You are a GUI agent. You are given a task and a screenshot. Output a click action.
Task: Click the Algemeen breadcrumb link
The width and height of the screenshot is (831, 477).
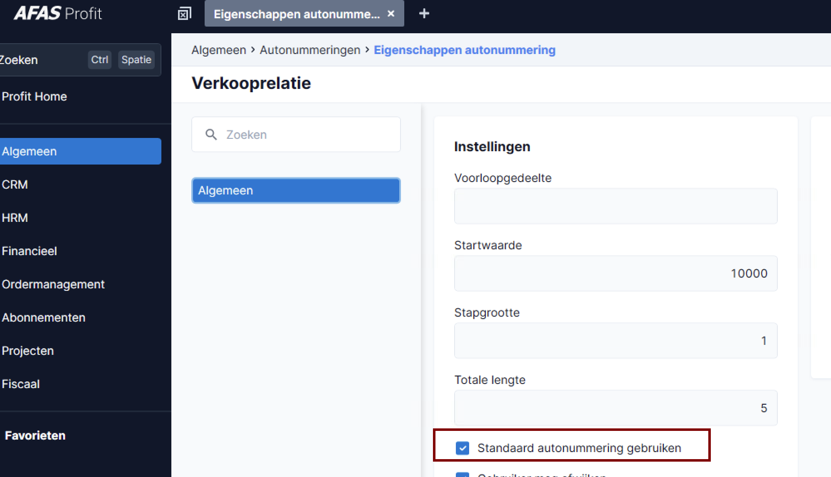(219, 50)
